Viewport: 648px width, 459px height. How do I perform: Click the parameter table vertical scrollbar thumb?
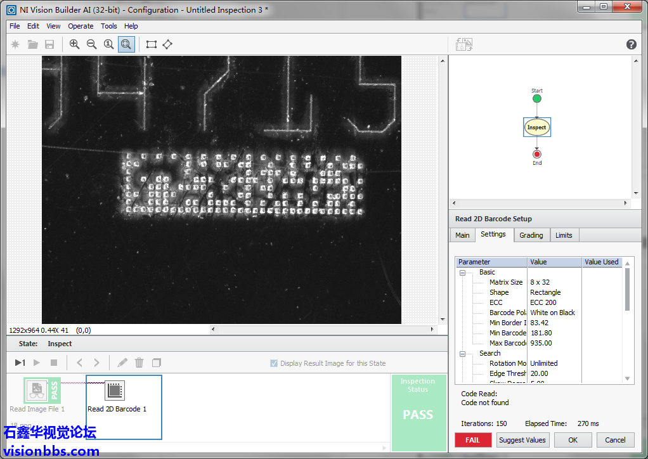point(627,289)
